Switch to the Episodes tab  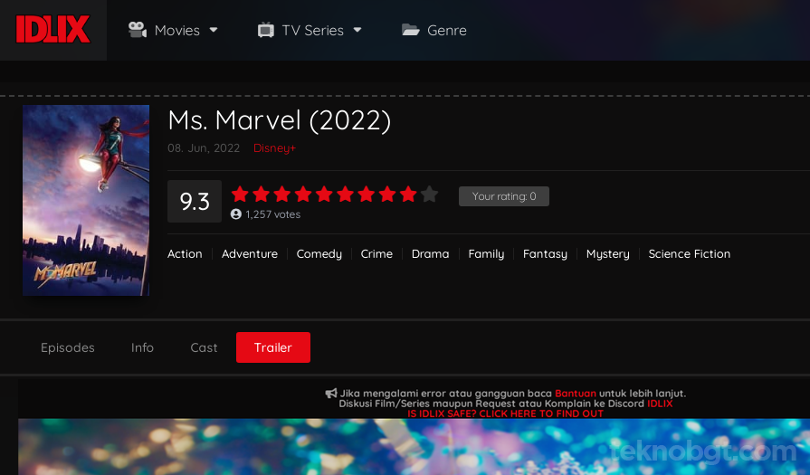(x=68, y=347)
